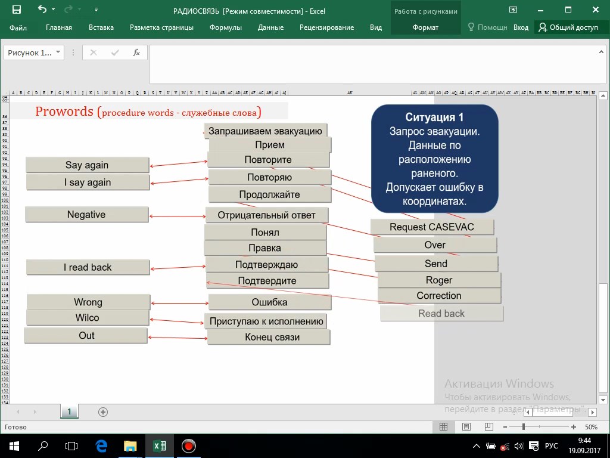The height and width of the screenshot is (458, 610).
Task: Expand the Name Box dropdown
Action: (58, 52)
